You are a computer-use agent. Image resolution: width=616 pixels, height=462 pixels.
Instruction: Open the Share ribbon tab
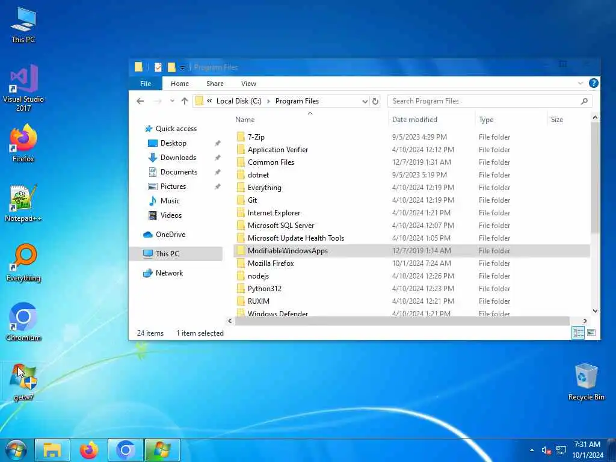215,83
